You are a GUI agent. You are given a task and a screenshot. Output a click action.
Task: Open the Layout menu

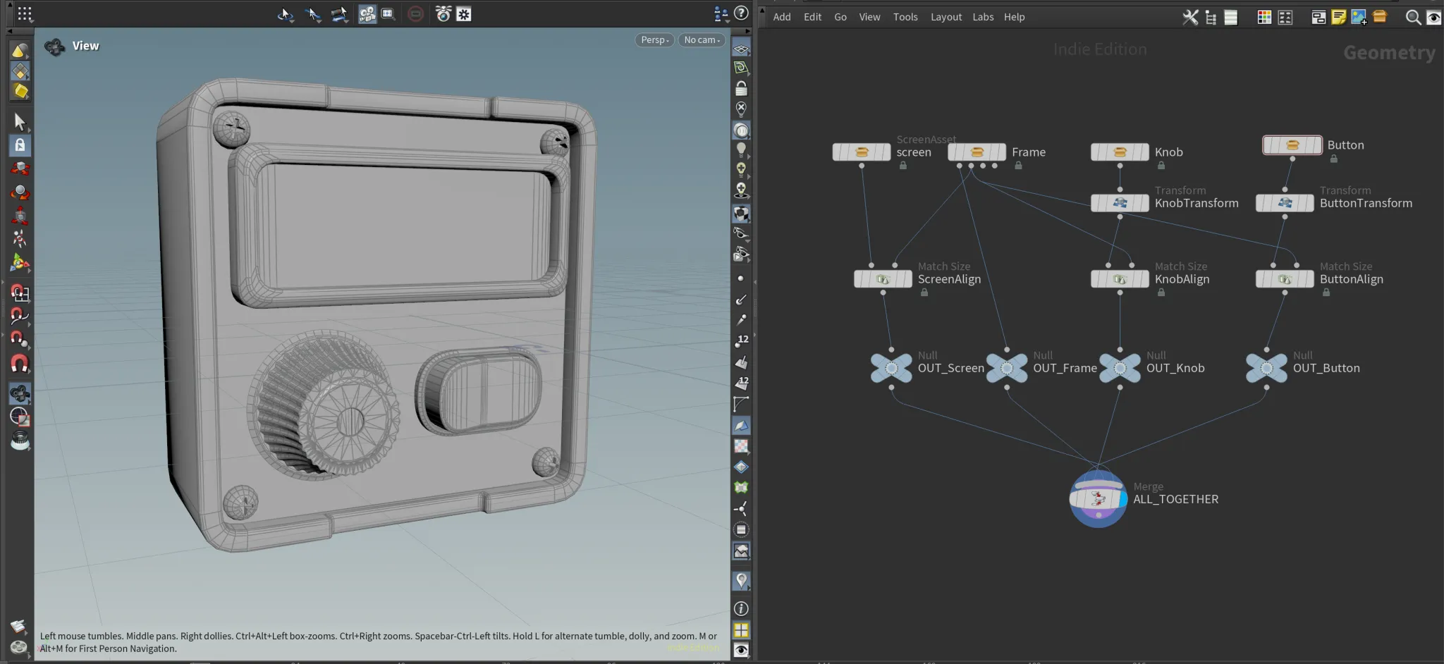(946, 17)
